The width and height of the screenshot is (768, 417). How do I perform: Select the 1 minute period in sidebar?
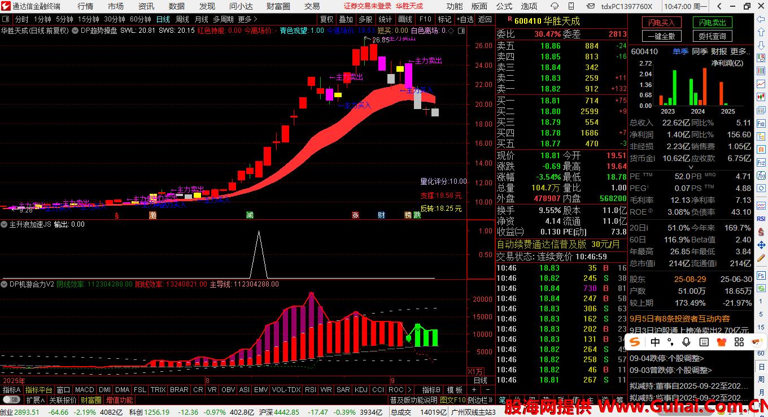[761, 302]
